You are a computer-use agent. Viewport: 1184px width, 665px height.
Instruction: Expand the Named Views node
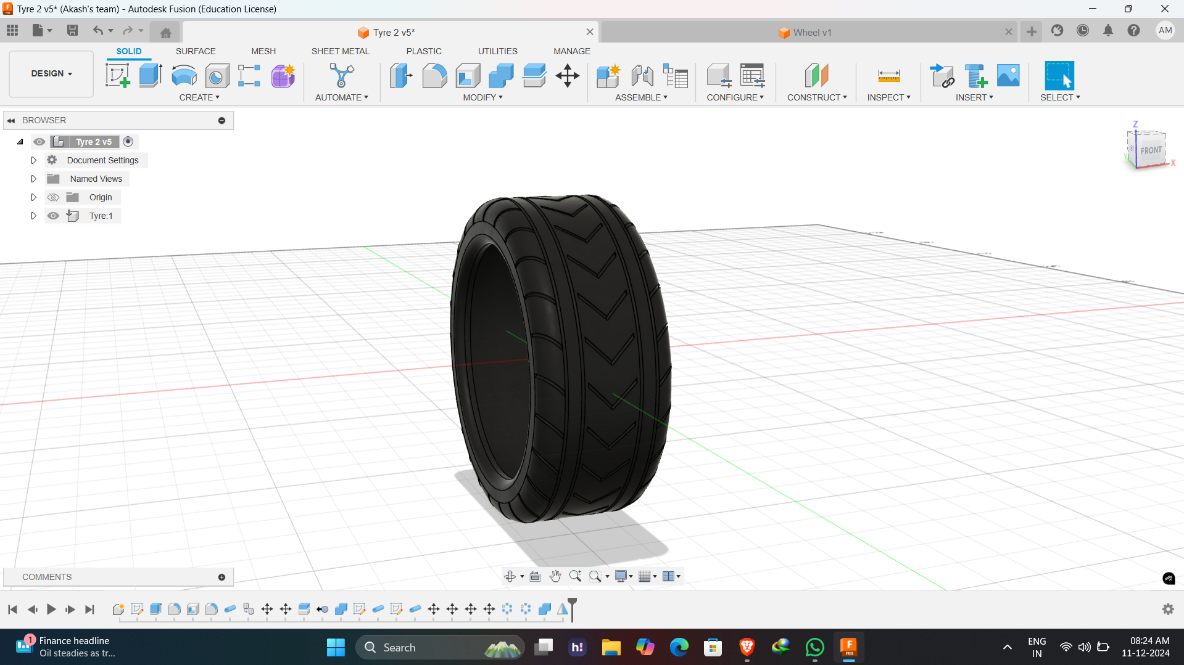[x=34, y=179]
